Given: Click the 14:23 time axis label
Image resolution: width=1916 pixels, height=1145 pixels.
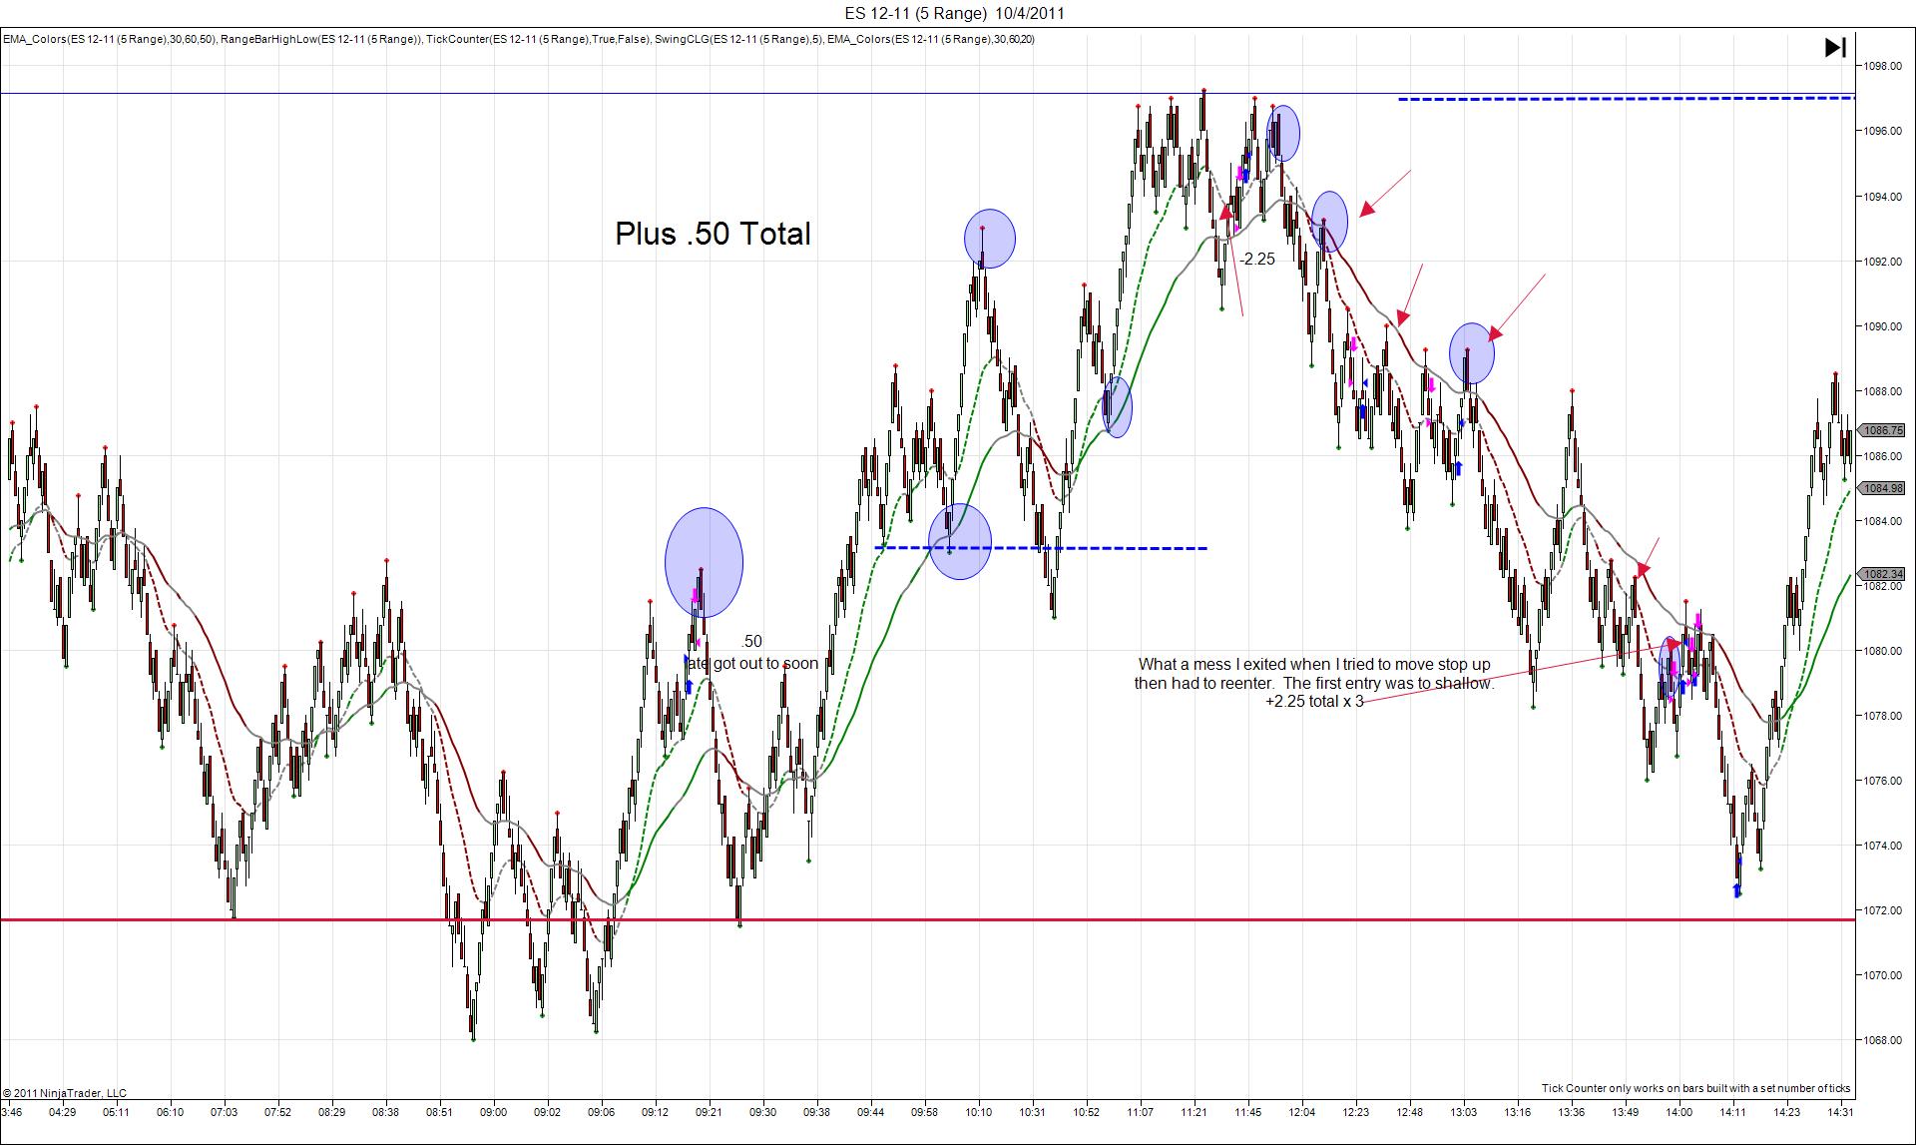Looking at the screenshot, I should coord(1786,1112).
